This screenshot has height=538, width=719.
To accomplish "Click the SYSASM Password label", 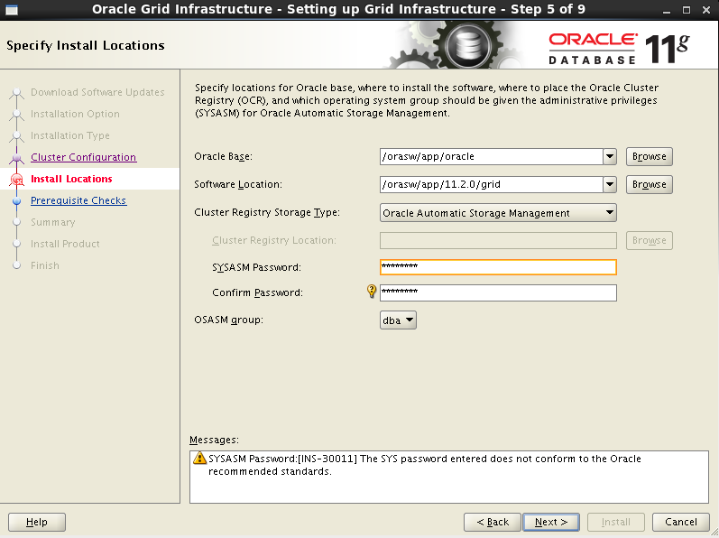I will 257,267.
